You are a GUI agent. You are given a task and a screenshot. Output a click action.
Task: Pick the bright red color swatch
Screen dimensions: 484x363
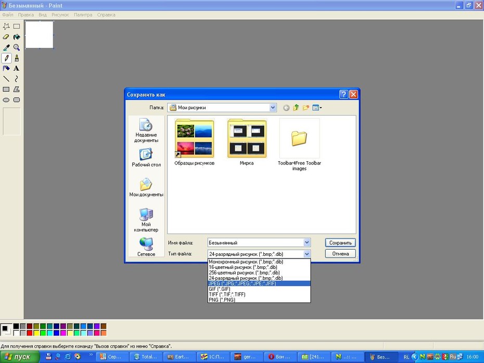pos(30,333)
